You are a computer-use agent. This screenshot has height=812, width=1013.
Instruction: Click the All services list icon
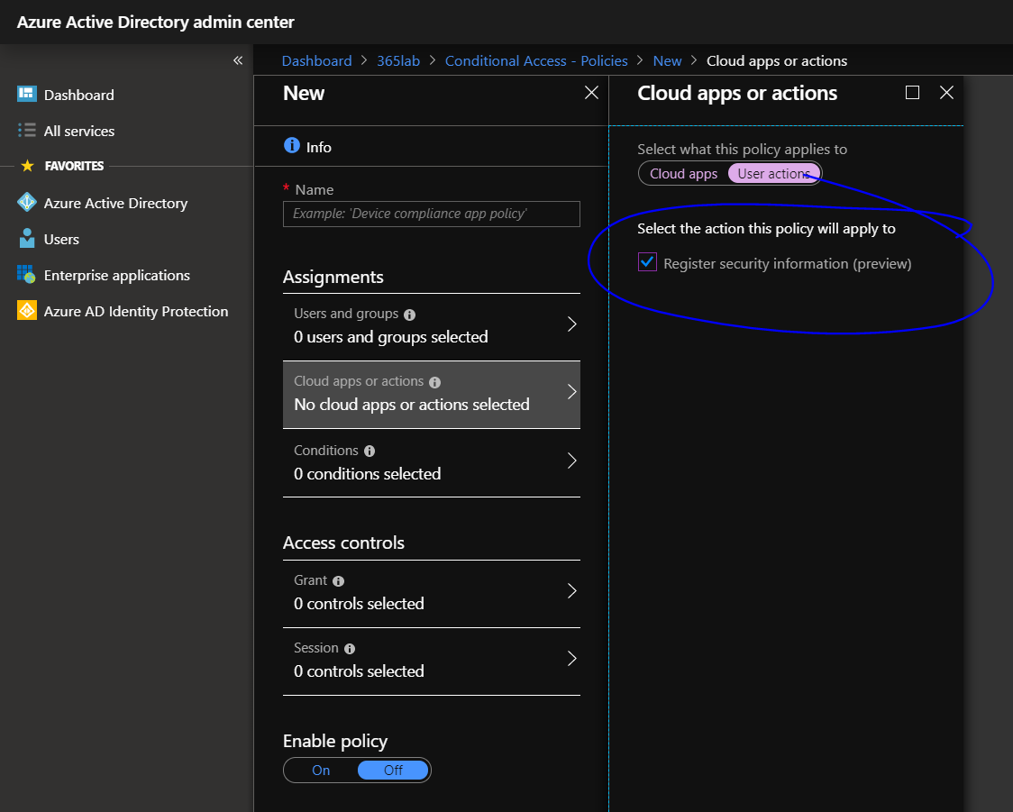tap(26, 131)
